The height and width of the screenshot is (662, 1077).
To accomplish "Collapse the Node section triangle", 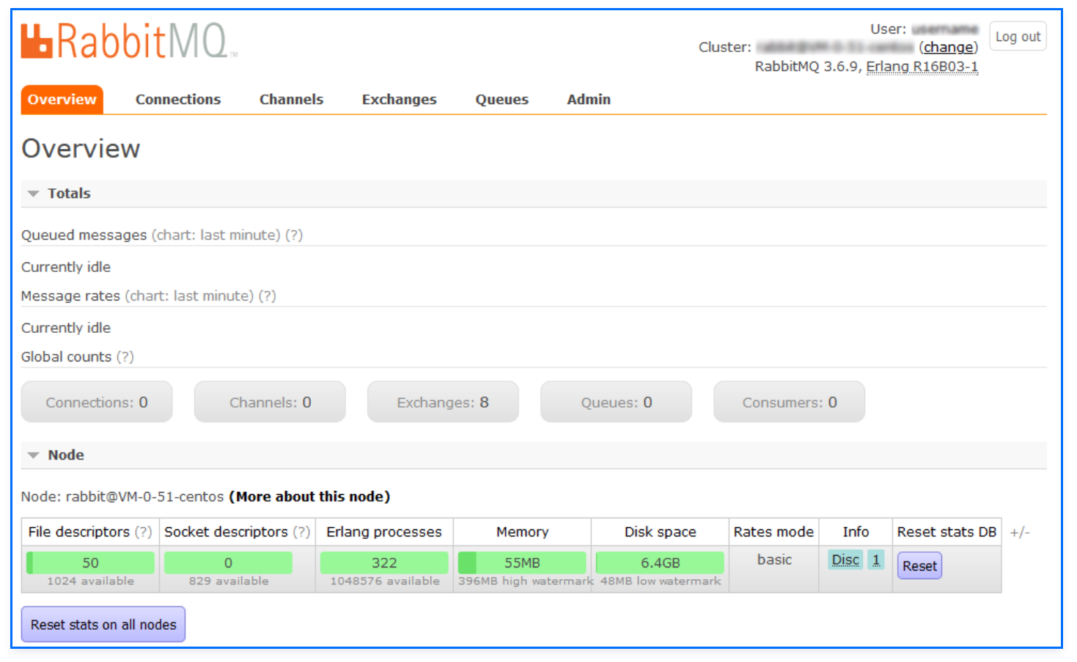I will point(33,456).
